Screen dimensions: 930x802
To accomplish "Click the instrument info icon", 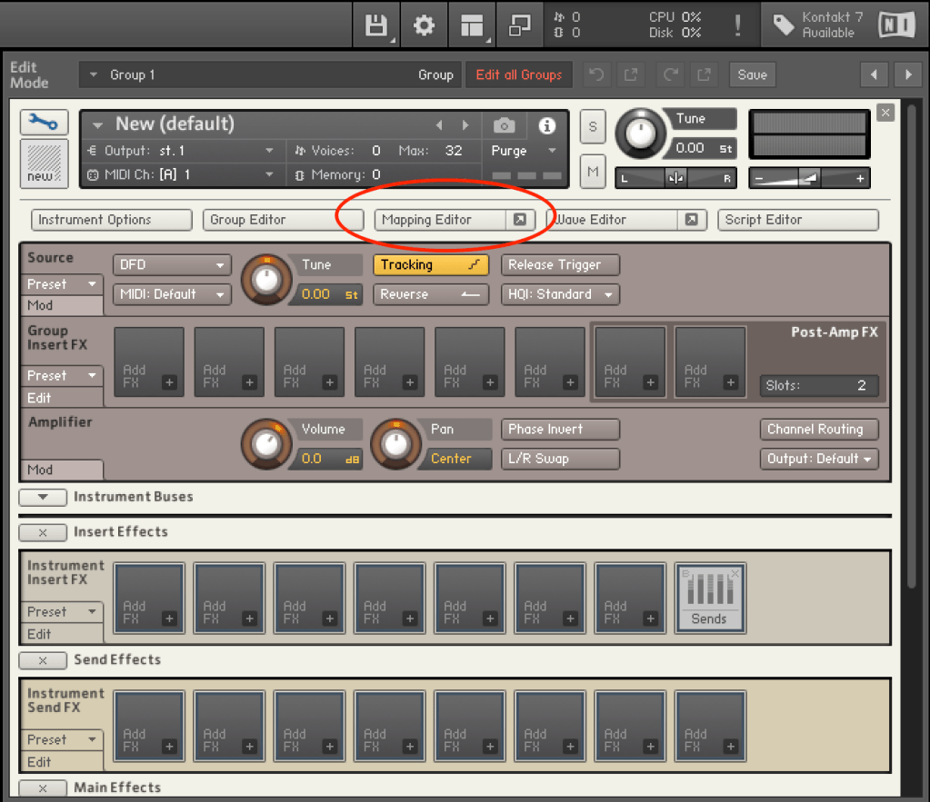I will click(546, 125).
